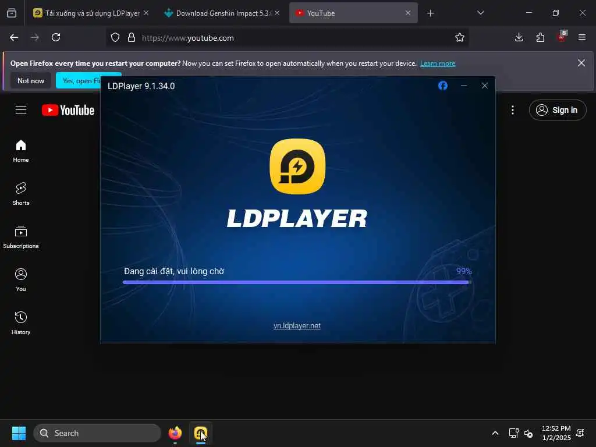The height and width of the screenshot is (447, 596).
Task: Open Firefox View icon
Action: tap(12, 13)
